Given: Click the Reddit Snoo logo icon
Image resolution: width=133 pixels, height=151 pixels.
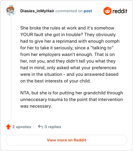Looking at the screenshot, I should coord(107,11).
